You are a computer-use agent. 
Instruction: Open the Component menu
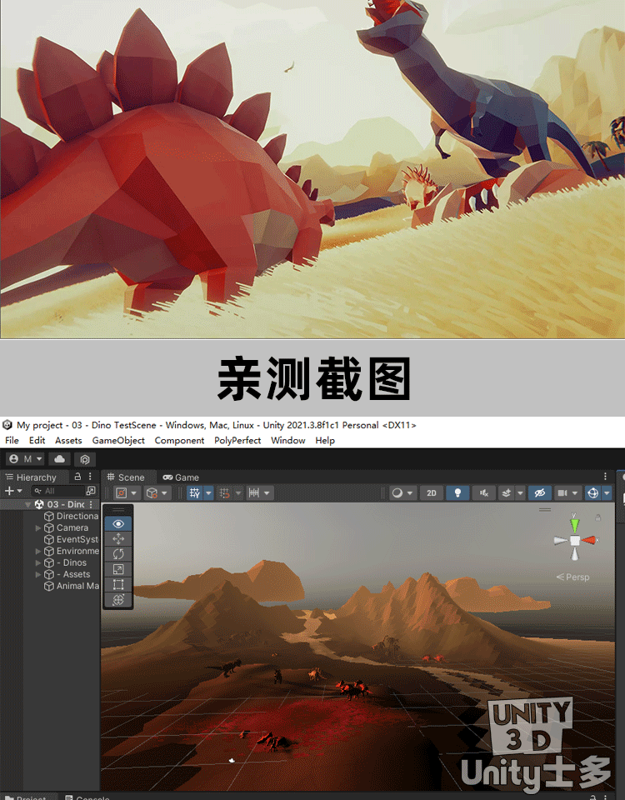click(x=179, y=440)
